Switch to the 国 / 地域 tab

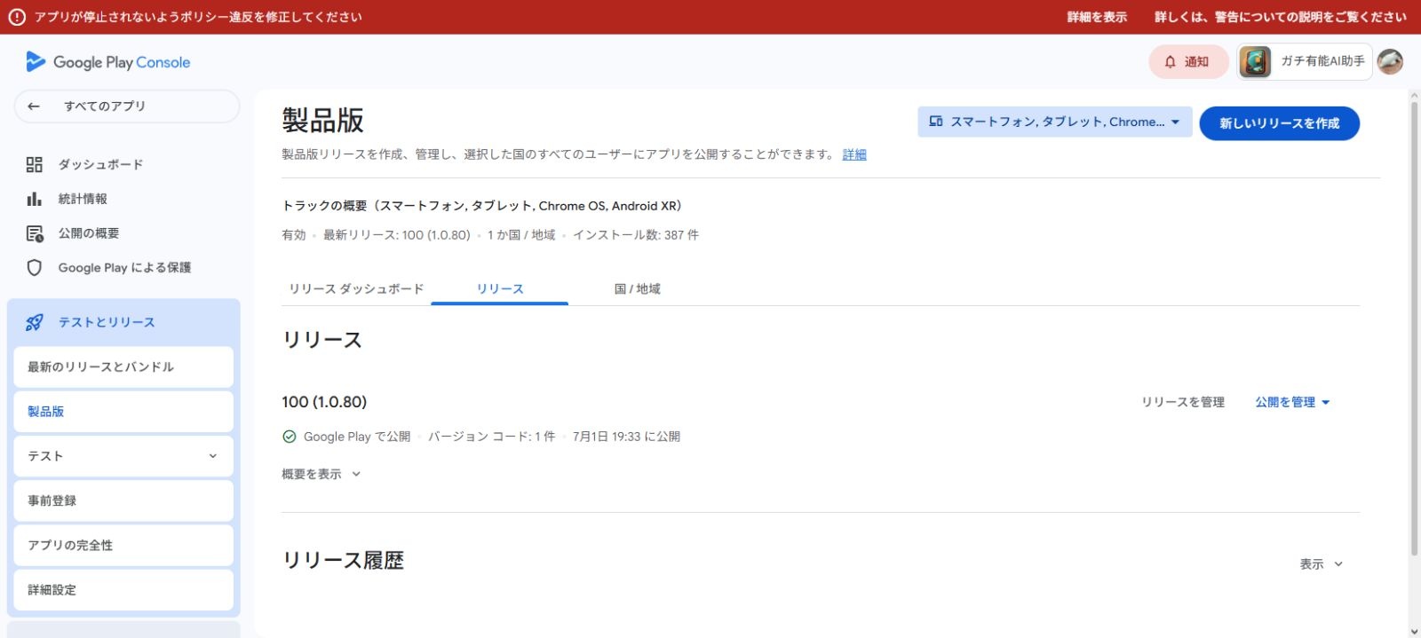637,289
